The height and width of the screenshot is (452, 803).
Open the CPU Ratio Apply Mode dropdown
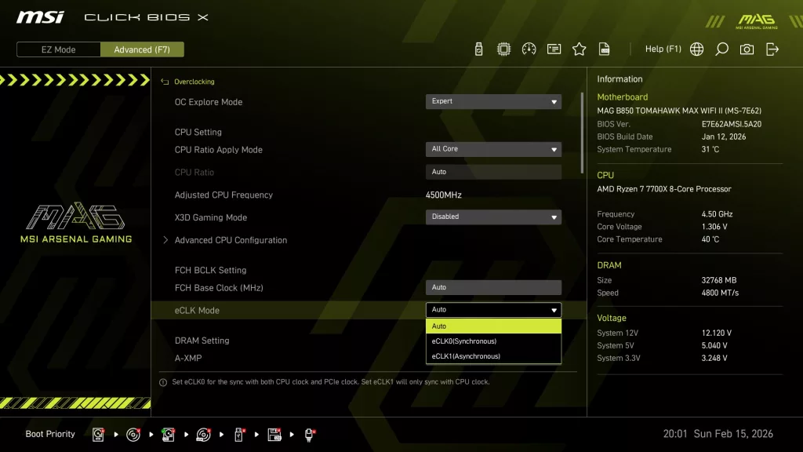(x=492, y=149)
